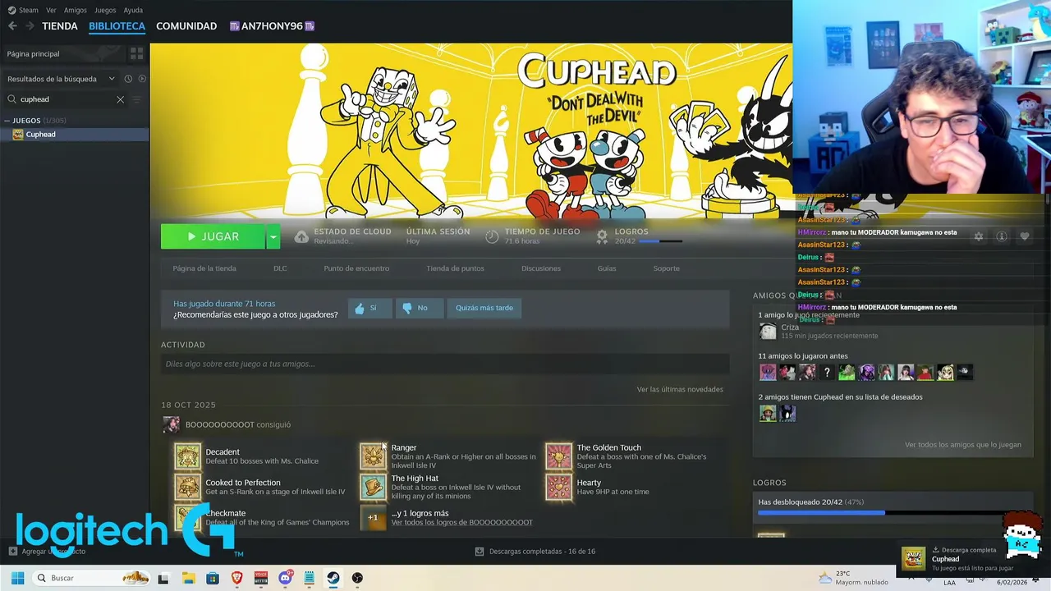Viewport: 1051px width, 591px height.
Task: Open the Página de la tienda link
Action: (x=204, y=268)
